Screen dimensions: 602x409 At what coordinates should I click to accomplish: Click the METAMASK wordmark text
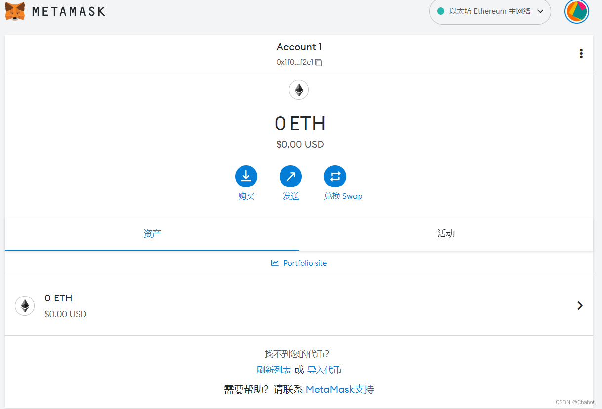click(x=69, y=11)
